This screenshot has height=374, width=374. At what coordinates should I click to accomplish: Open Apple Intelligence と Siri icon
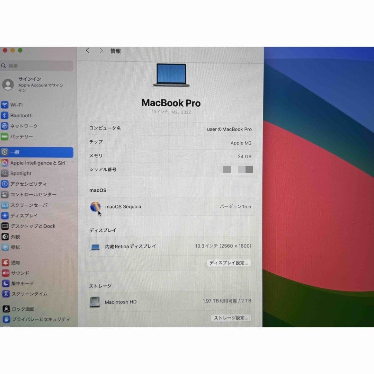pos(5,163)
